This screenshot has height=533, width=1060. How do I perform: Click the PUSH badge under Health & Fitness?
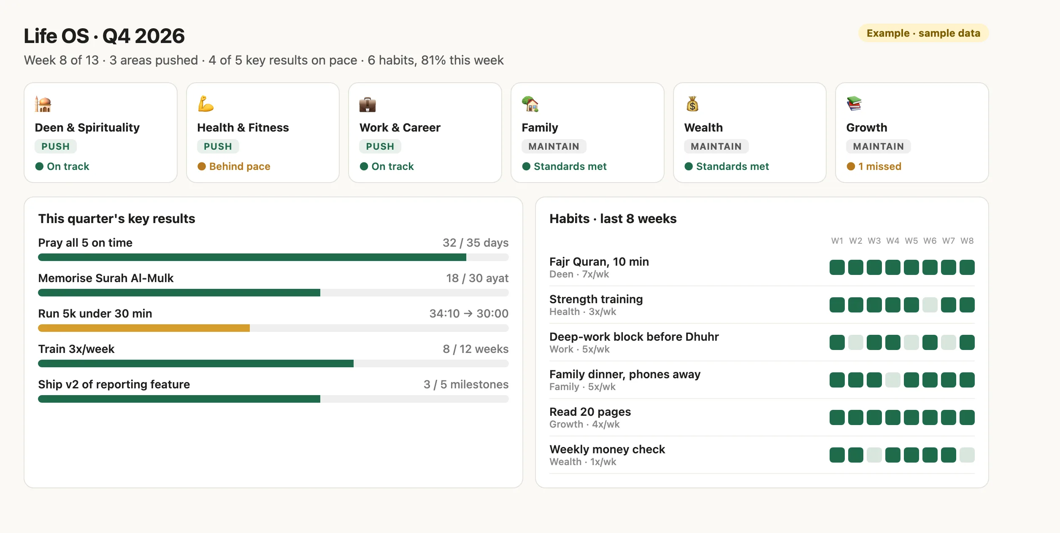click(x=218, y=146)
